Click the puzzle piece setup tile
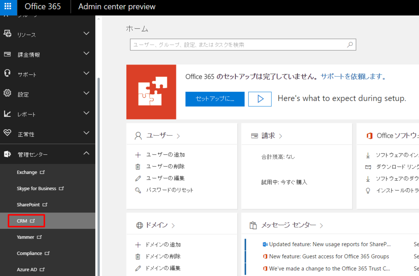The width and height of the screenshot is (419, 276). coord(151,92)
